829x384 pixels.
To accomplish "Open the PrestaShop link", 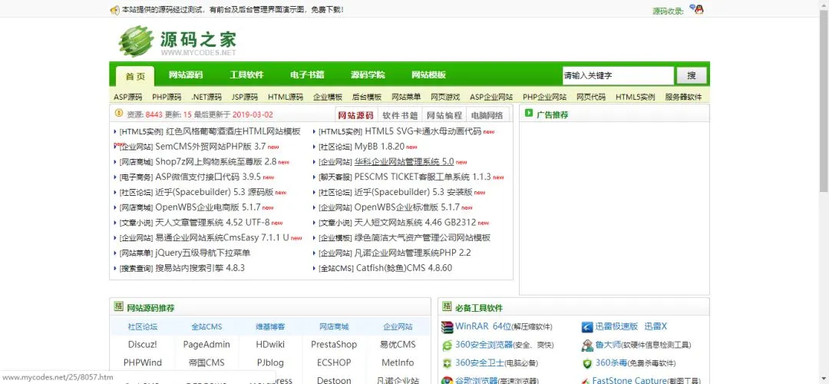I will [x=334, y=344].
